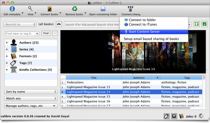This screenshot has width=210, height=123.
Task: Open Convert books dropdown arrow
Action: click(60, 13)
